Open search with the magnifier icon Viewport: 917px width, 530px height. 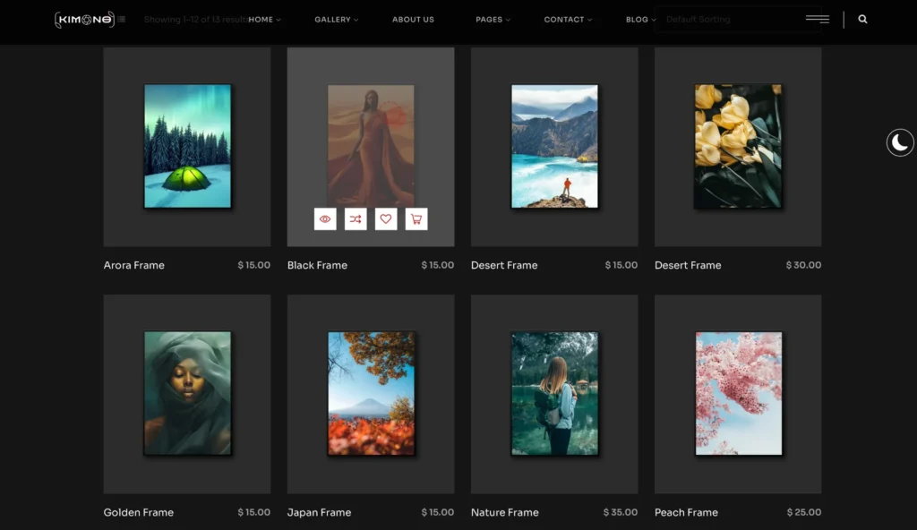862,19
